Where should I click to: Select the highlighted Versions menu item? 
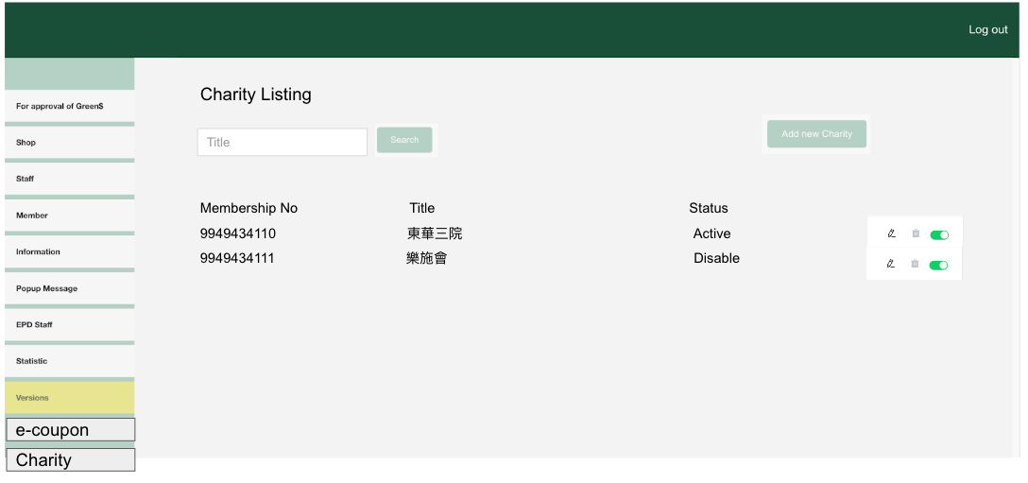69,398
